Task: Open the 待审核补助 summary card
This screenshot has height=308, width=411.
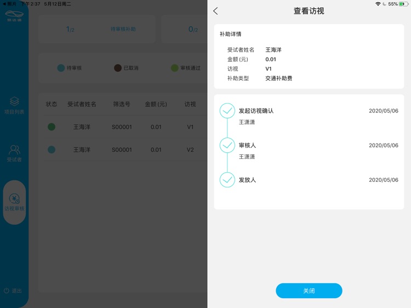Action: (97, 29)
